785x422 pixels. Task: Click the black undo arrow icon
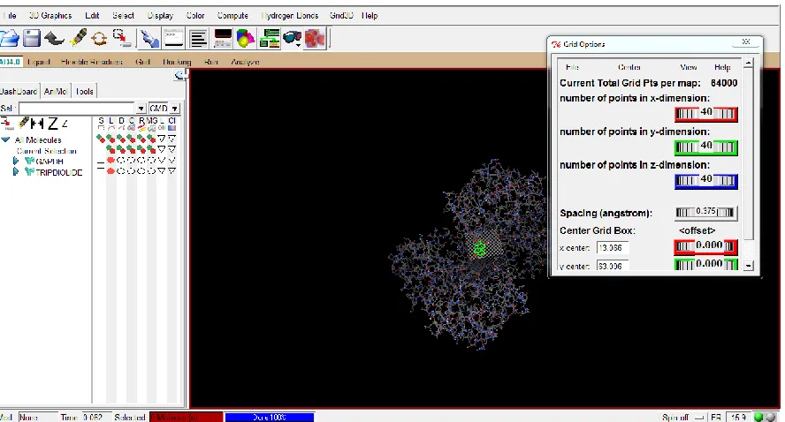tap(54, 39)
